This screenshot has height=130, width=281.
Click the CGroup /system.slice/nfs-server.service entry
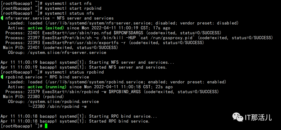tap(57, 53)
